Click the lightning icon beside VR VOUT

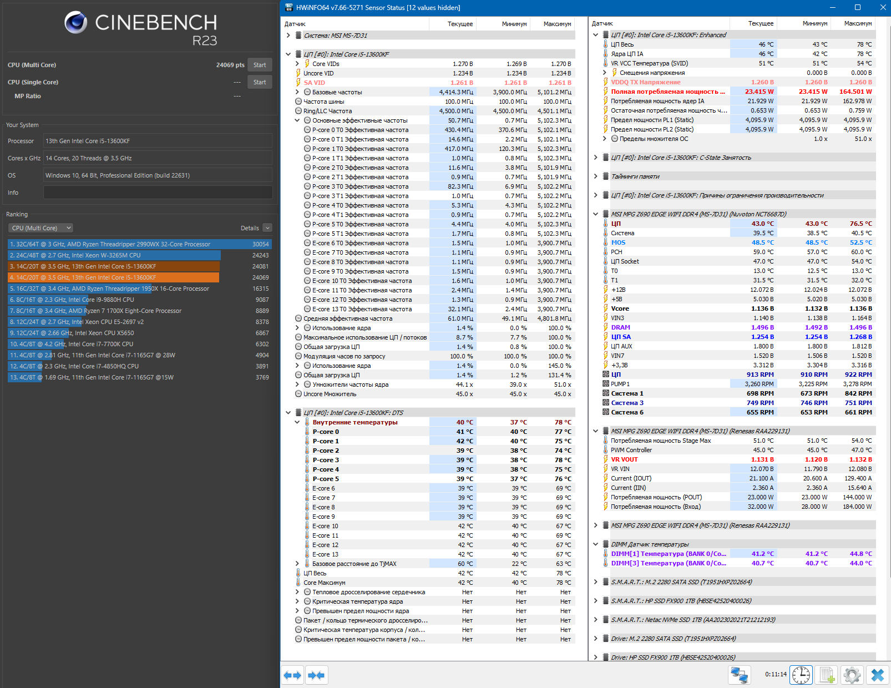pos(606,459)
